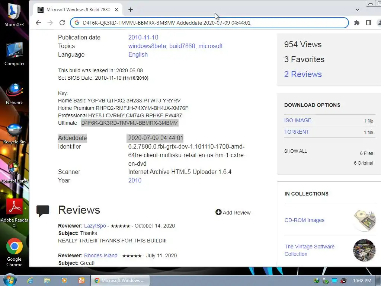The height and width of the screenshot is (286, 381).
Task: Open the 2010 year link
Action: coord(135,181)
